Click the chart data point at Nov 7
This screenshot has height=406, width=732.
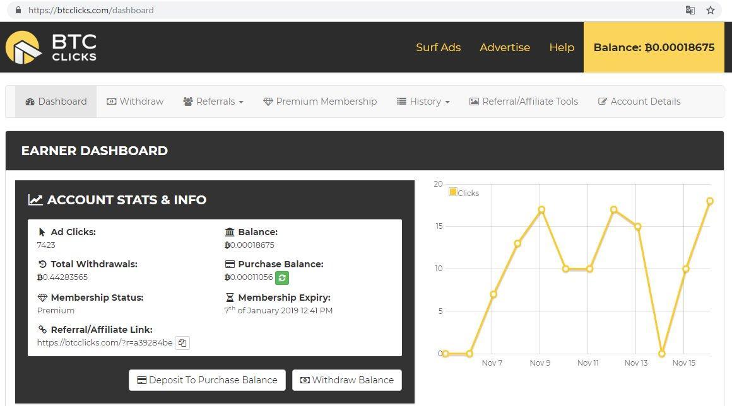coord(493,294)
